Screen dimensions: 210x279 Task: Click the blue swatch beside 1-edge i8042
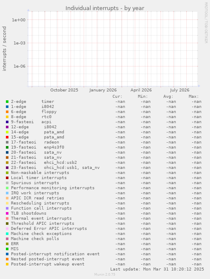click(7, 107)
